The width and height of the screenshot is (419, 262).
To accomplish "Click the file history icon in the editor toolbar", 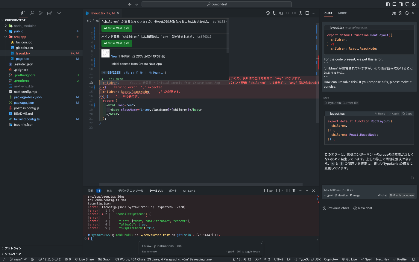I will pyautogui.click(x=268, y=13).
